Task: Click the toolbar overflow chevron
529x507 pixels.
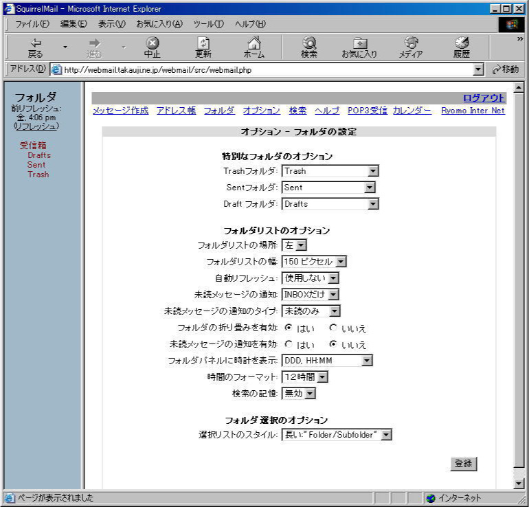Action: click(x=520, y=39)
